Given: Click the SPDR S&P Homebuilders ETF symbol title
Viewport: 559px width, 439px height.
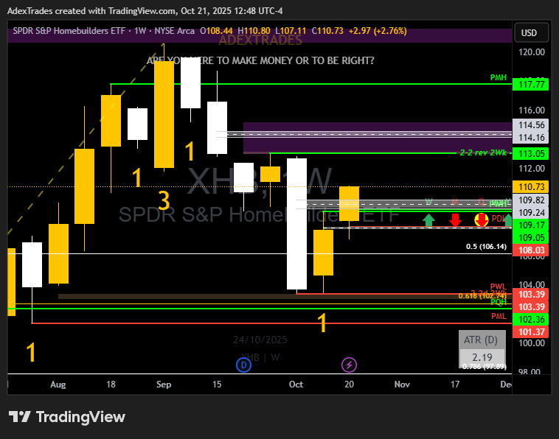Looking at the screenshot, I should 69,31.
